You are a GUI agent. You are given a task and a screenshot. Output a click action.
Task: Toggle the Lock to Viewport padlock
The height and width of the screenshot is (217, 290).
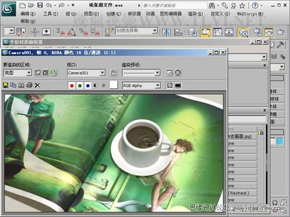coord(114,73)
